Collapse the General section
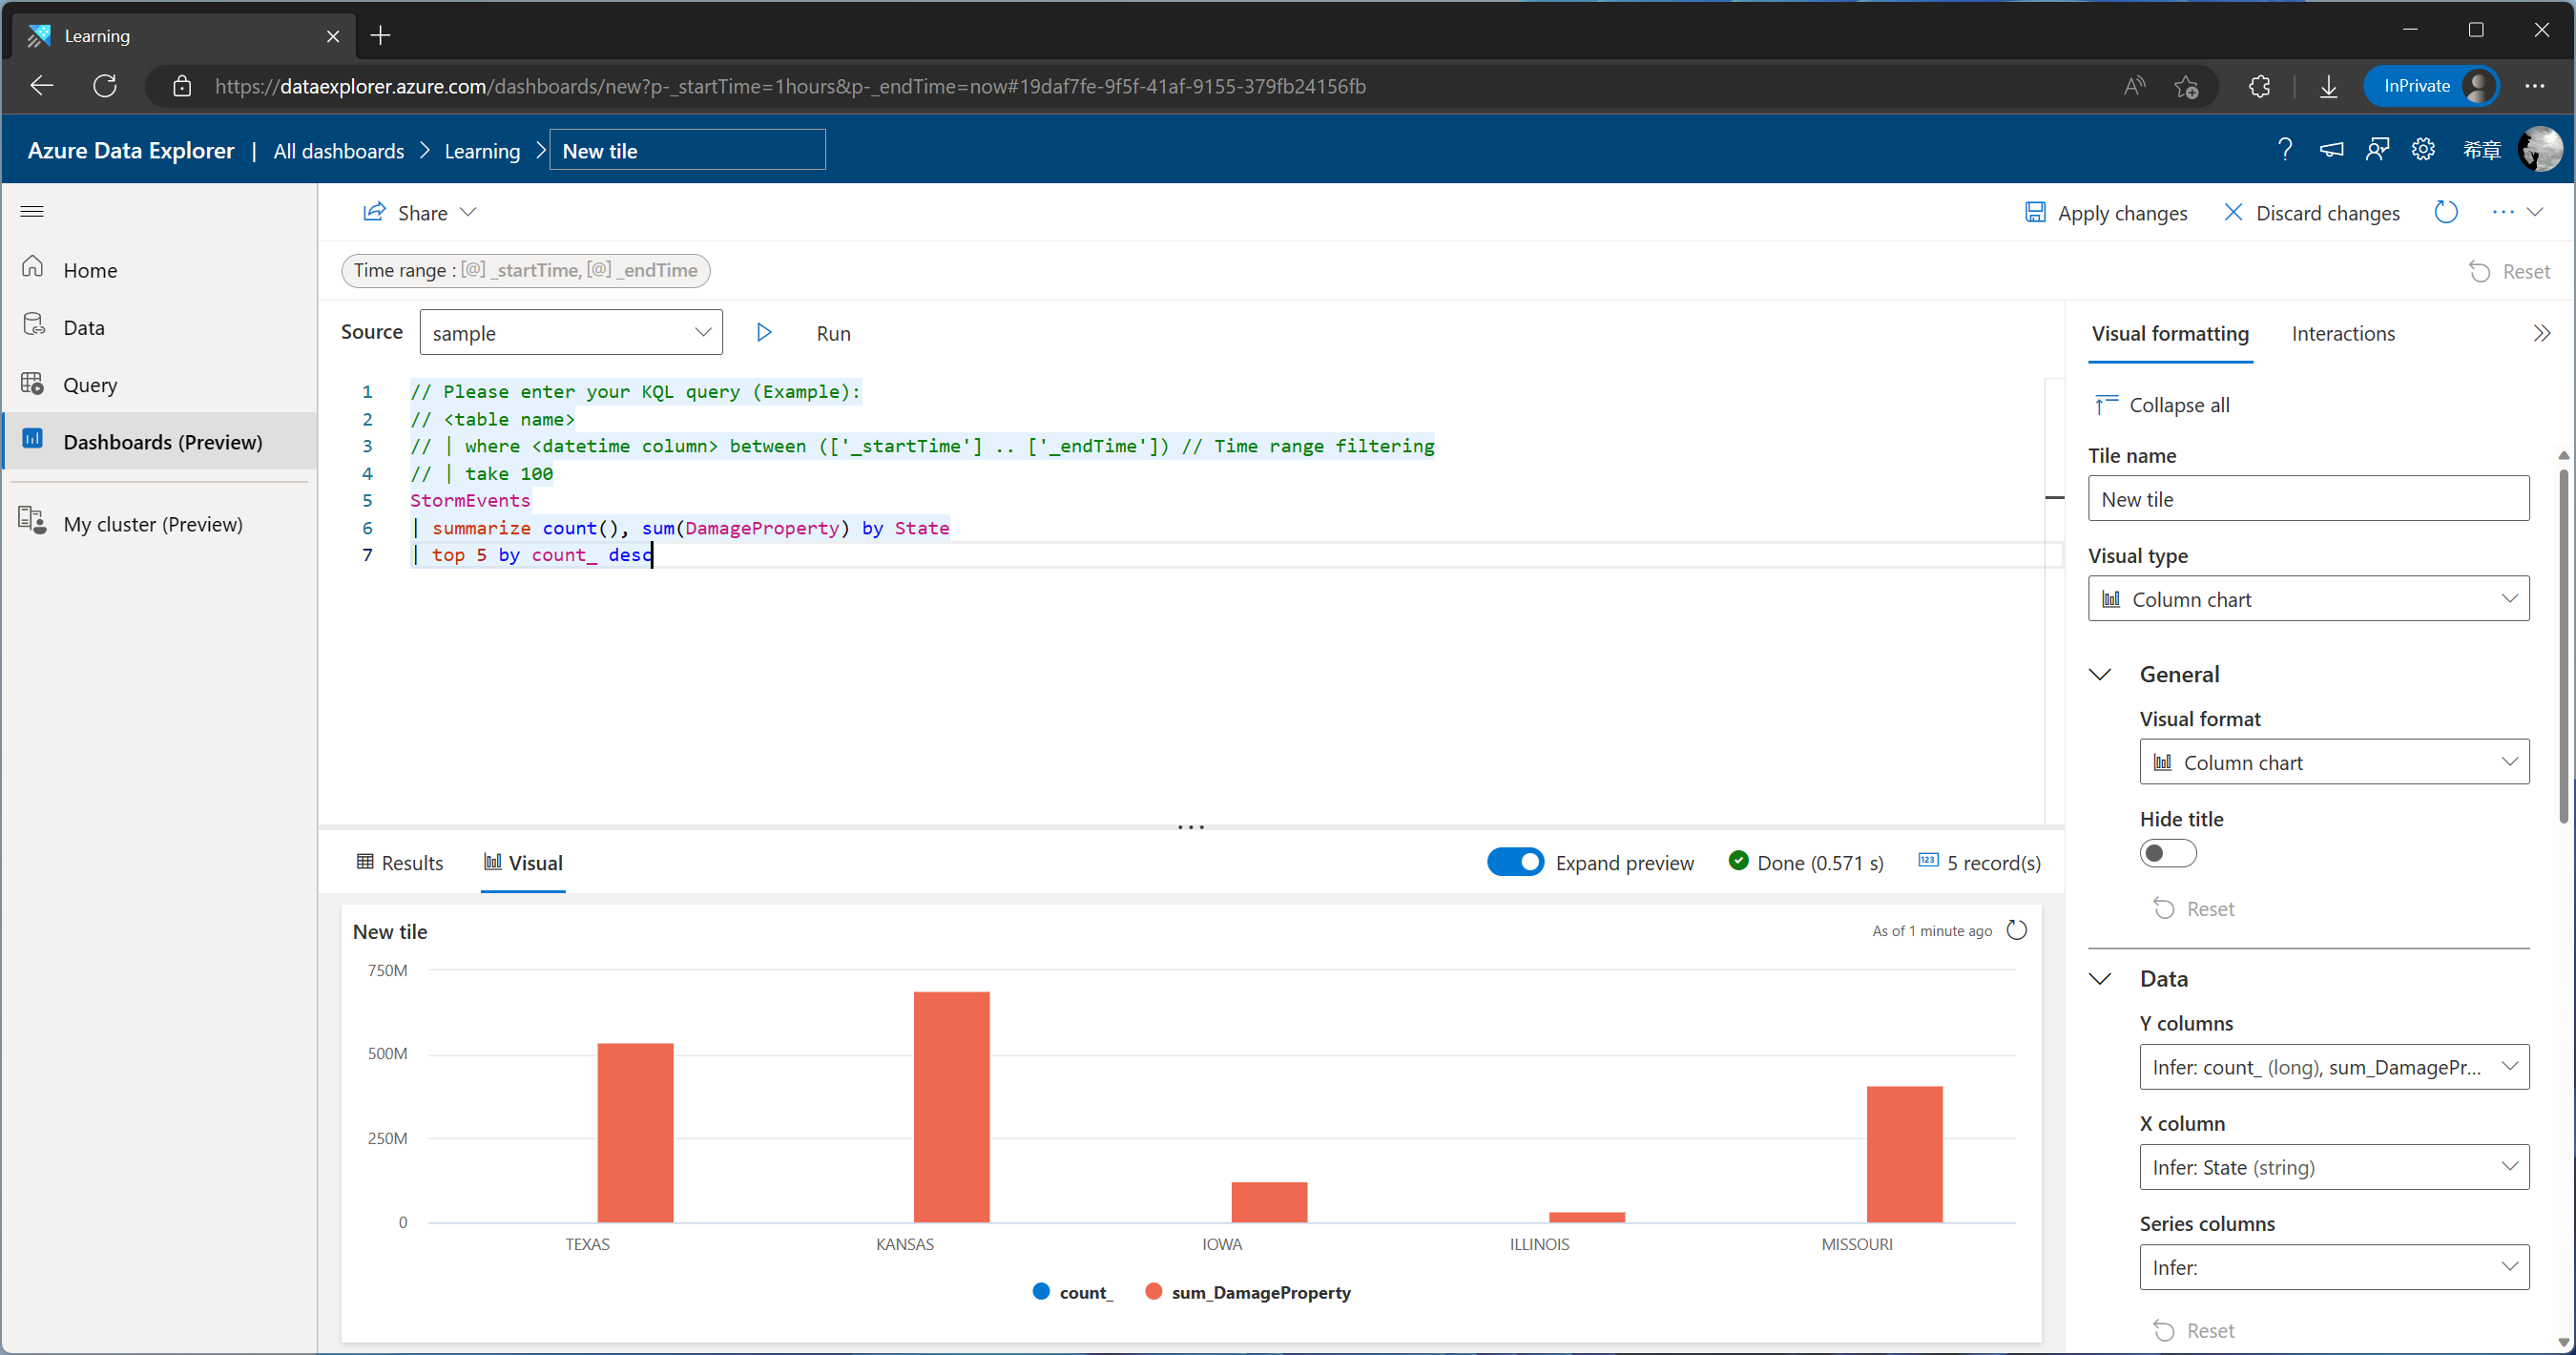 (2100, 675)
